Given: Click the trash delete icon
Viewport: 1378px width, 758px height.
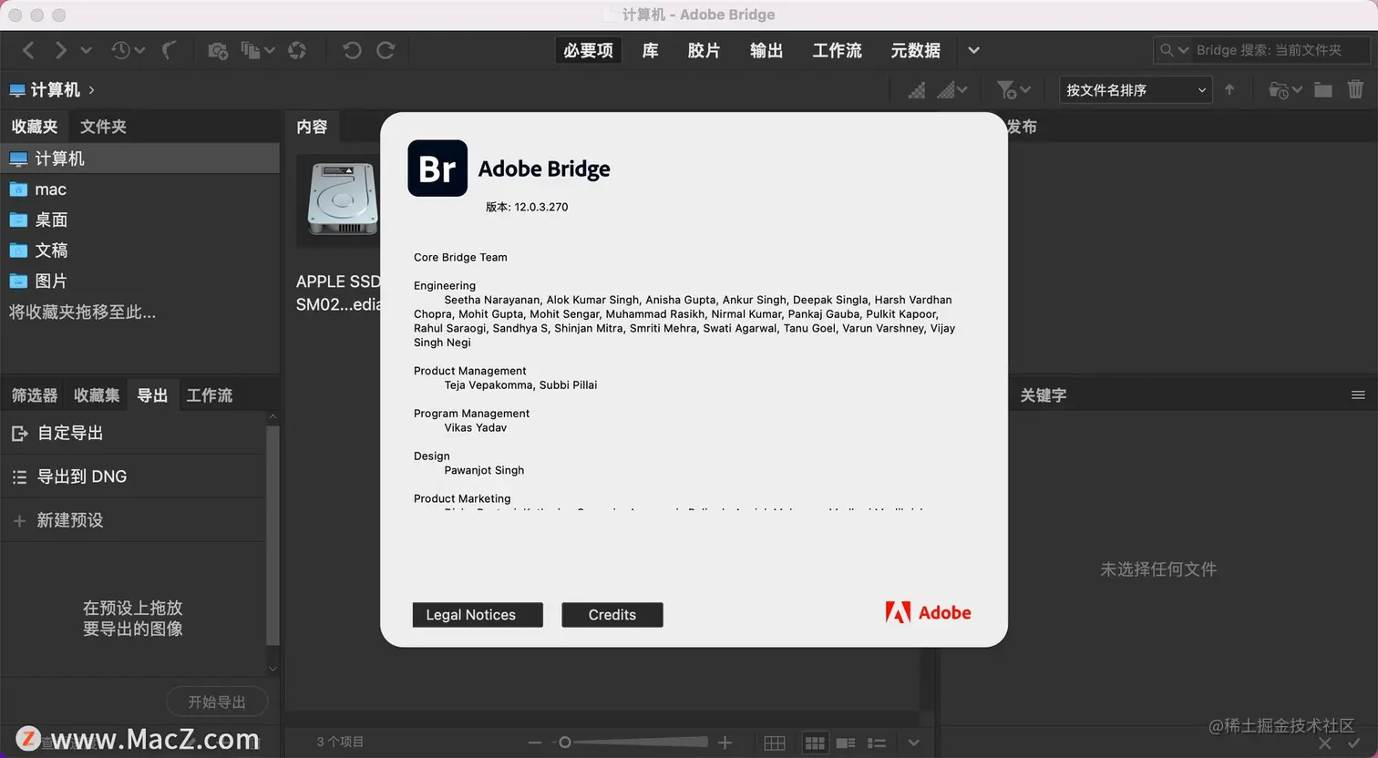Looking at the screenshot, I should [x=1355, y=89].
